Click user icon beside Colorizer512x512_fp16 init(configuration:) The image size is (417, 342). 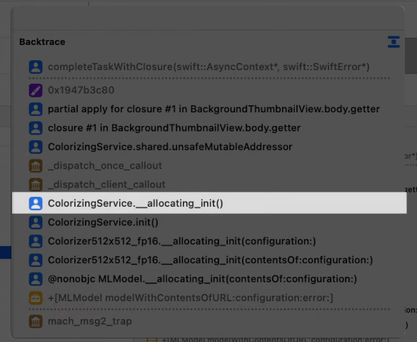pyautogui.click(x=36, y=241)
